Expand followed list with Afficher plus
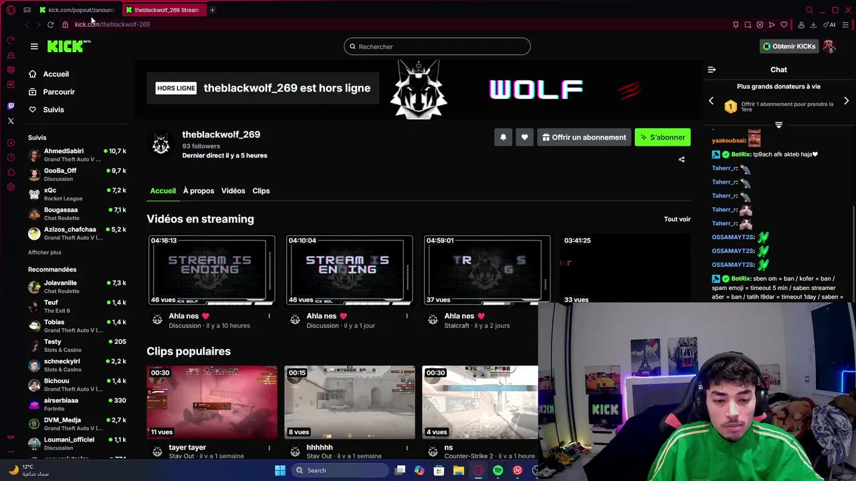 (x=44, y=253)
